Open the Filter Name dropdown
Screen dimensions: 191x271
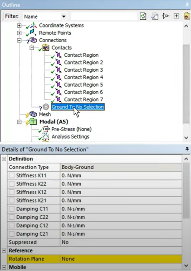(x=64, y=17)
